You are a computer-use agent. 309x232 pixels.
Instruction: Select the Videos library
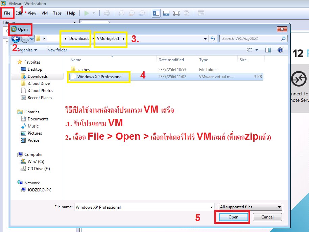(x=33, y=140)
